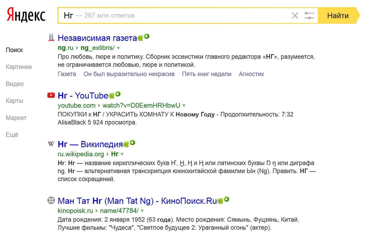Follow the Пять книг недели sitelink

(x=206, y=74)
